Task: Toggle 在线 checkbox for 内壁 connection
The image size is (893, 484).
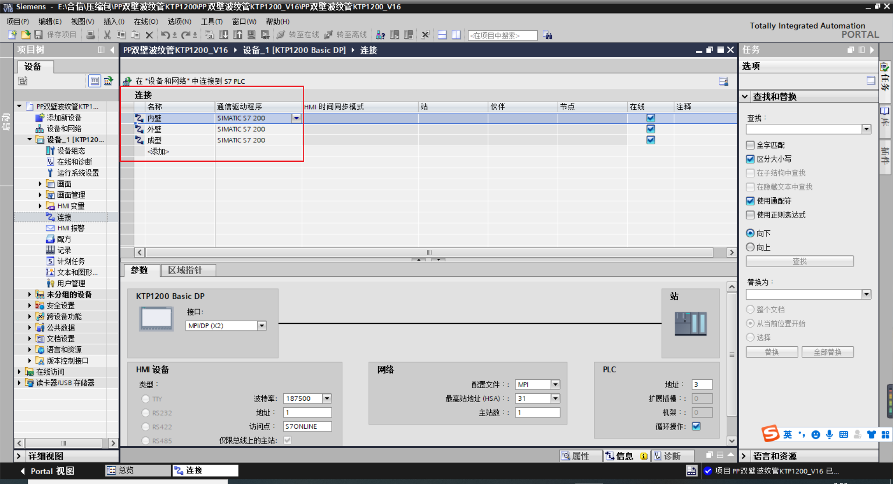Action: [651, 118]
